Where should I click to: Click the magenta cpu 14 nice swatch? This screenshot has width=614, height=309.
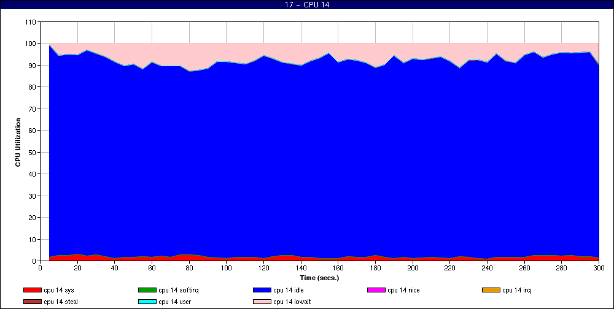376,290
